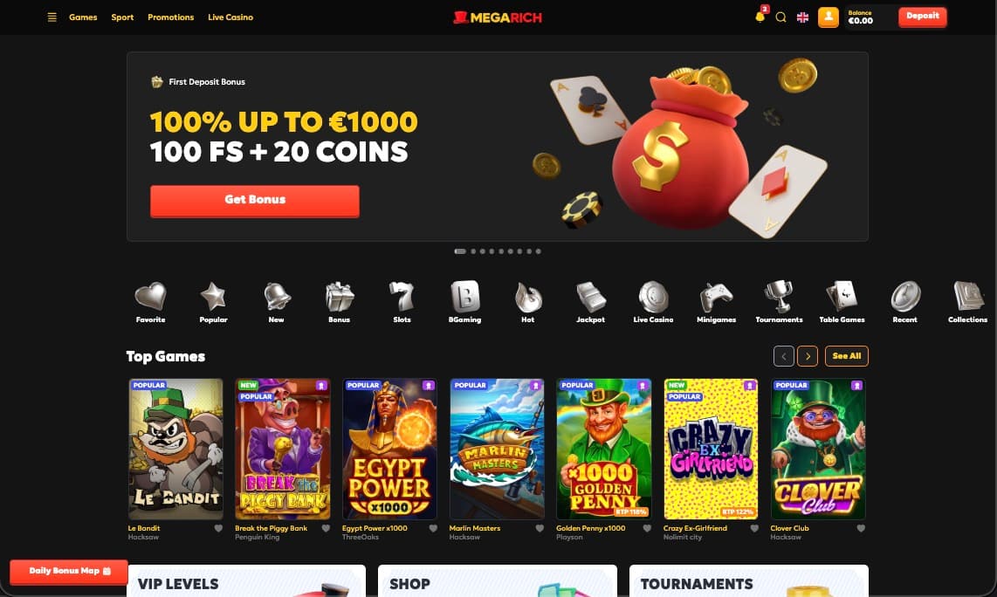The image size is (997, 597).
Task: Click the Get Bonus button
Action: (x=255, y=201)
